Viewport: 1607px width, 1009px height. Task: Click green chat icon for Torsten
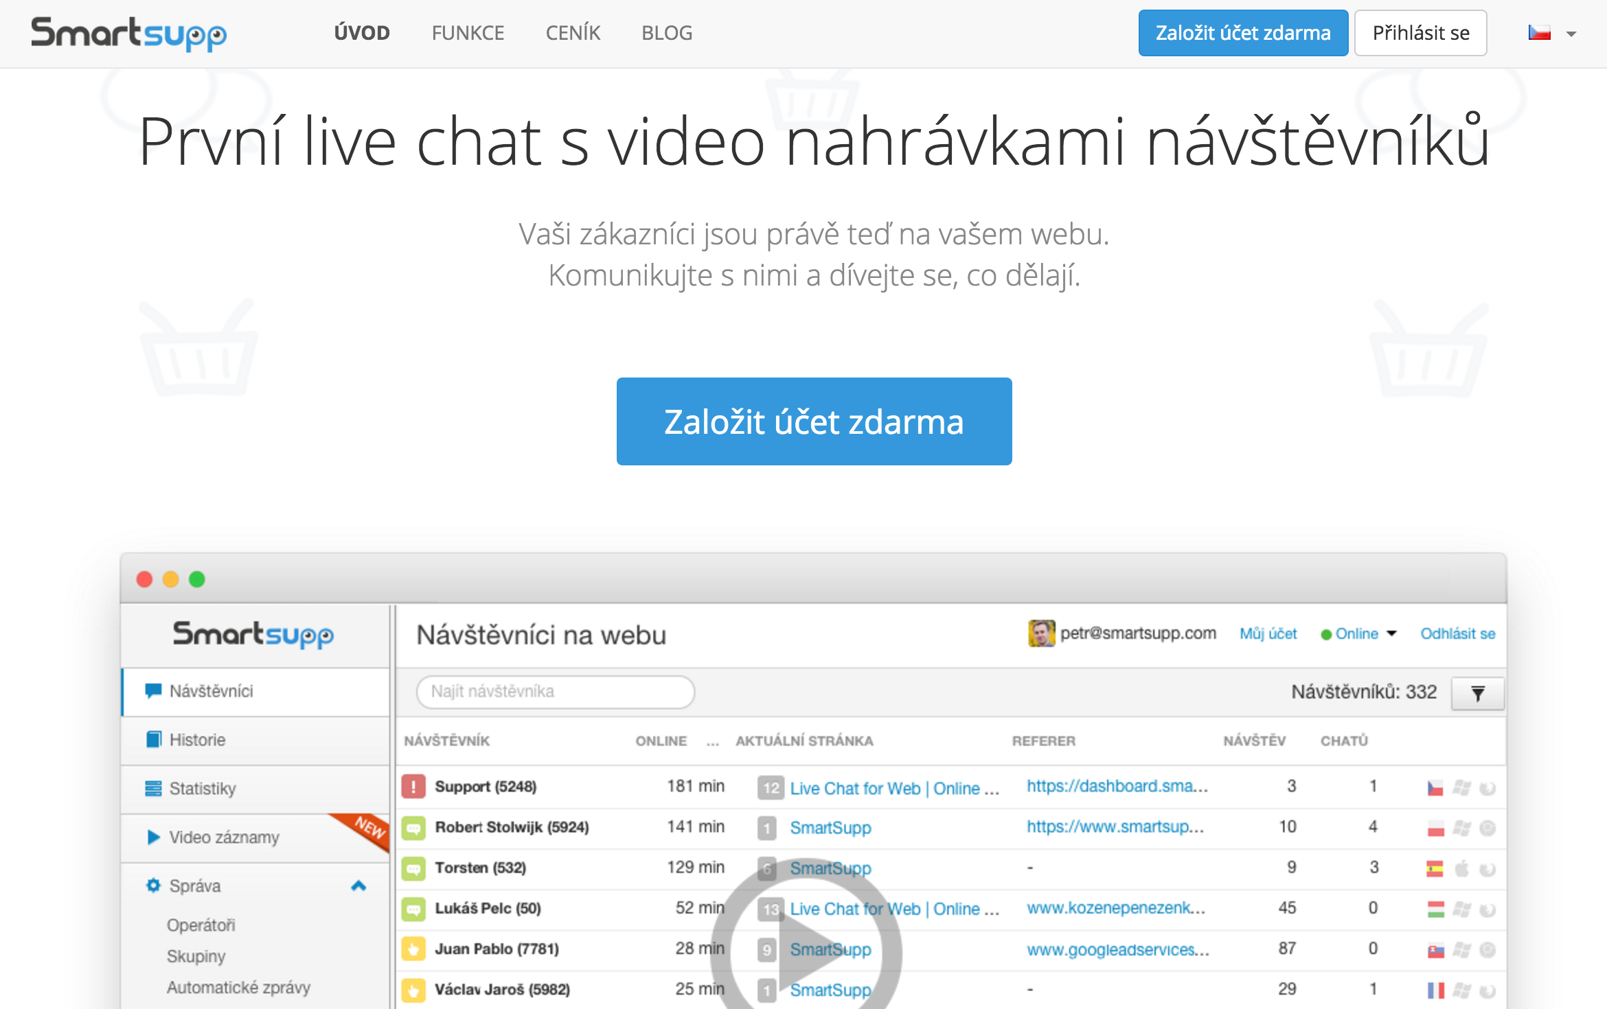click(x=413, y=868)
